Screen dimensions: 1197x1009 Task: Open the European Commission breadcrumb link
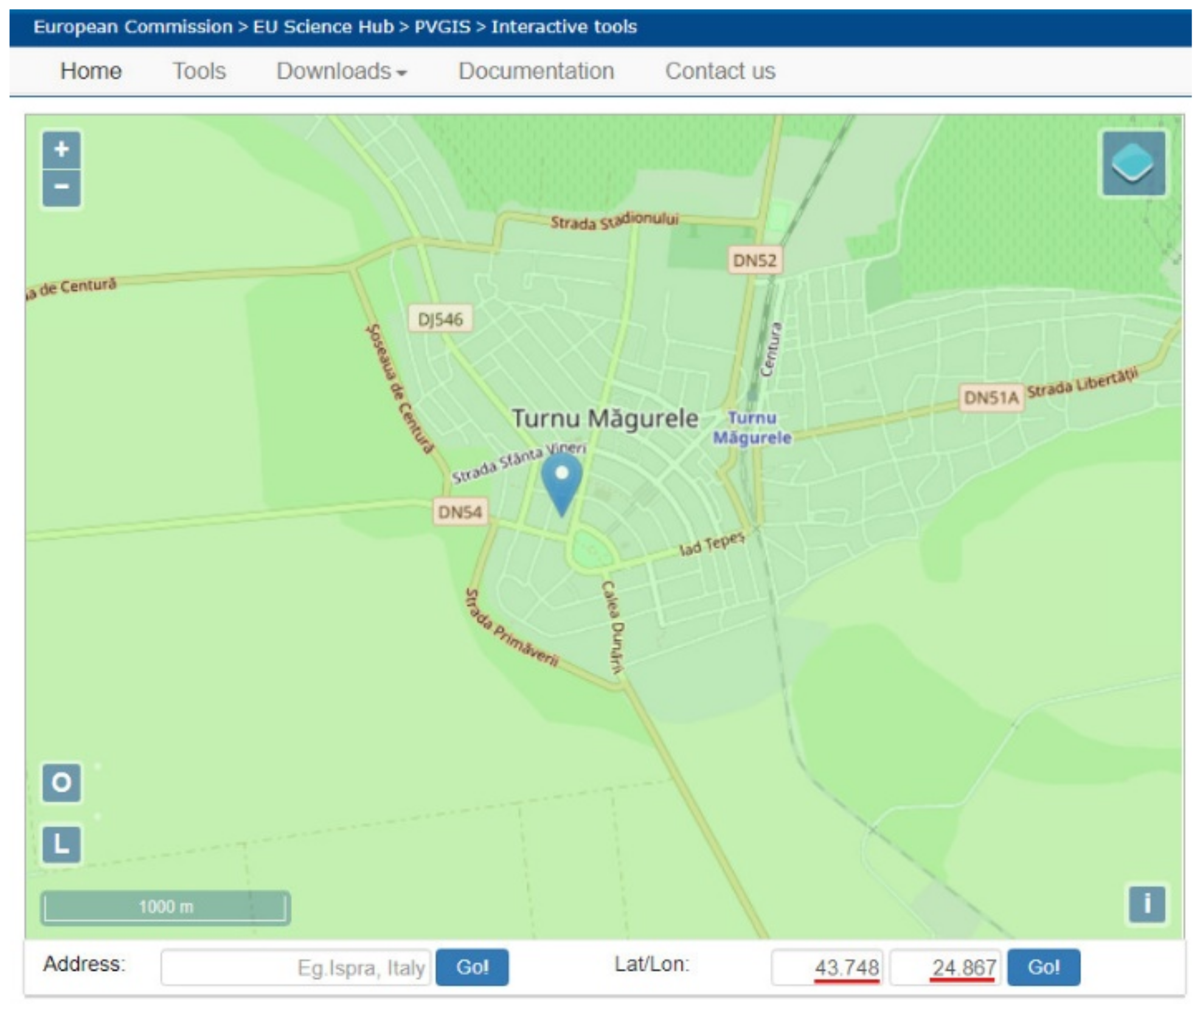tap(133, 27)
